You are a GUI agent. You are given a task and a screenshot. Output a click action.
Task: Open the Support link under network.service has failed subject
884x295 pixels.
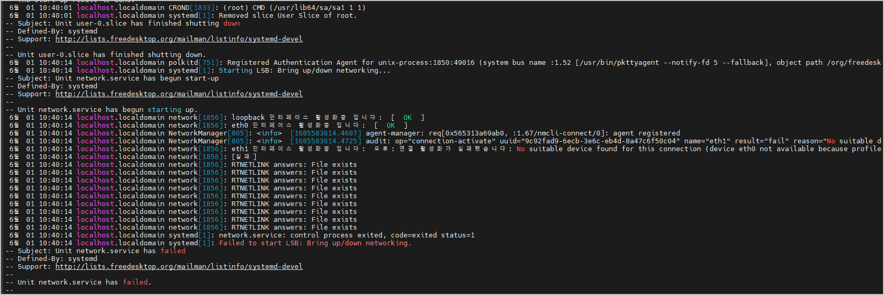179,267
